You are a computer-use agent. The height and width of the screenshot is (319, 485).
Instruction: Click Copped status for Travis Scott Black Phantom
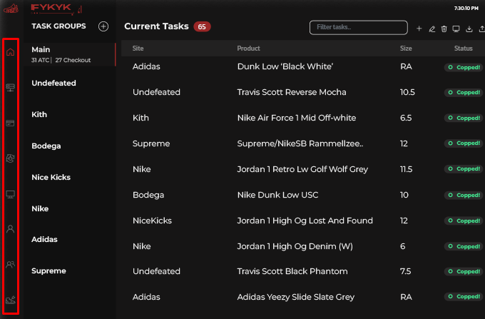464,271
